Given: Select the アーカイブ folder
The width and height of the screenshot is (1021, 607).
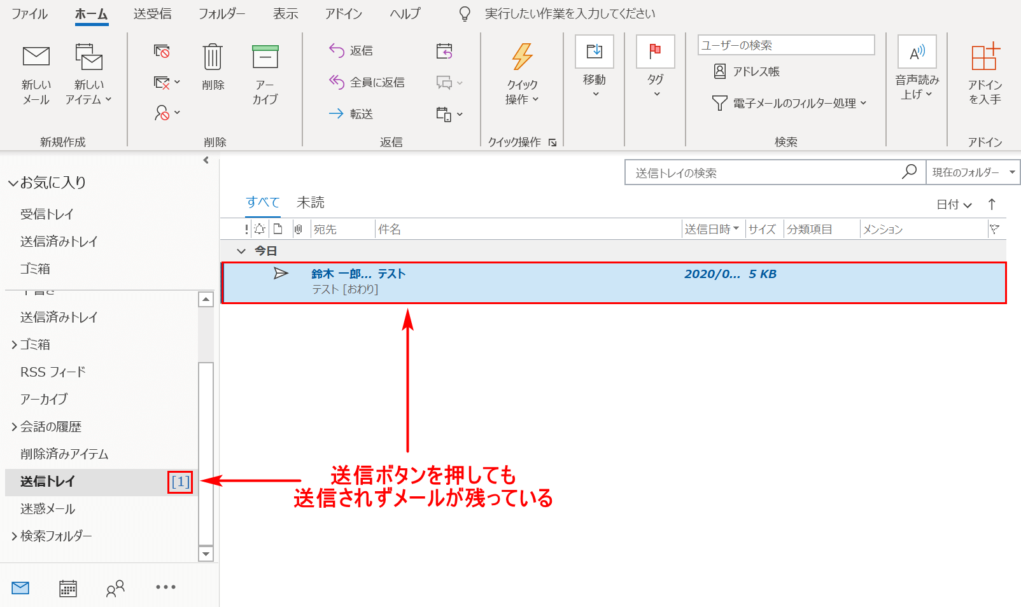Looking at the screenshot, I should 44,399.
